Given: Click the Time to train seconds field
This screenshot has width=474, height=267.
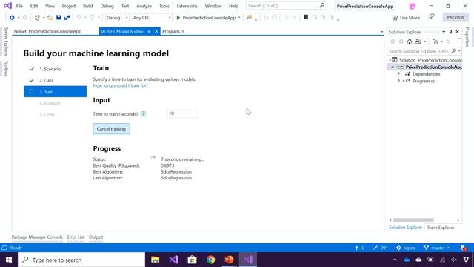Looking at the screenshot, I should click(182, 113).
